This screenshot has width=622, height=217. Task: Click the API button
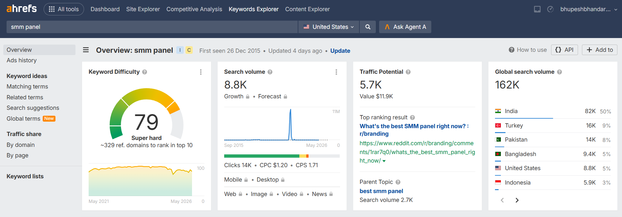pyautogui.click(x=565, y=50)
